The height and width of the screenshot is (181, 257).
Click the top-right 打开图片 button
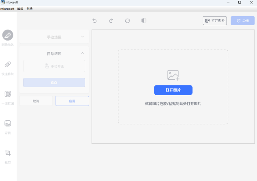pyautogui.click(x=214, y=21)
